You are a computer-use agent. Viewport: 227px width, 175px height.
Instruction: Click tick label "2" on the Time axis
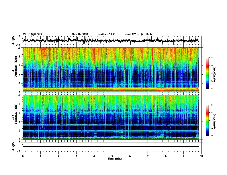point(58,156)
